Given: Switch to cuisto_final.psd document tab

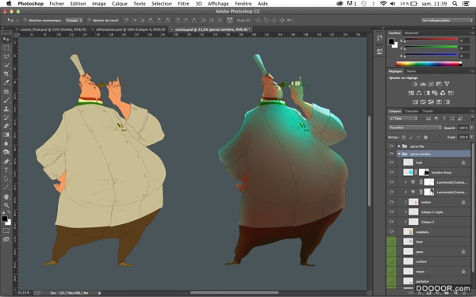Looking at the screenshot, I should point(53,29).
